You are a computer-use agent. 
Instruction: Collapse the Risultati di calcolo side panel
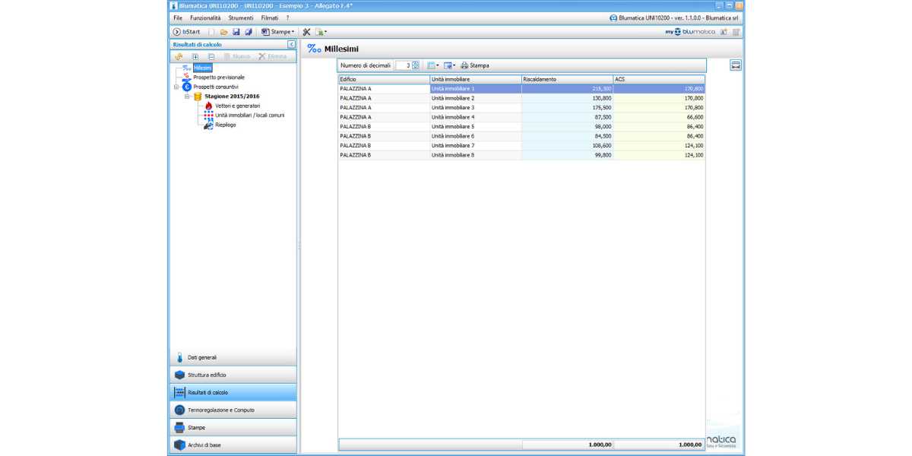(291, 45)
